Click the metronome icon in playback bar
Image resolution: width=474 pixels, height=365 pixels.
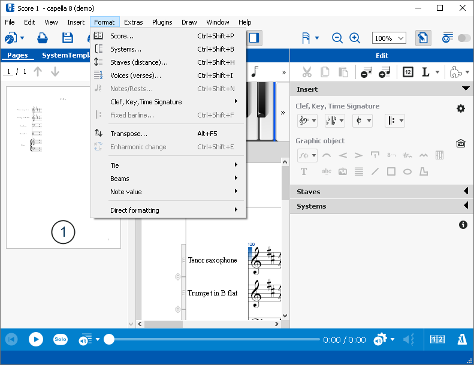(x=461, y=340)
